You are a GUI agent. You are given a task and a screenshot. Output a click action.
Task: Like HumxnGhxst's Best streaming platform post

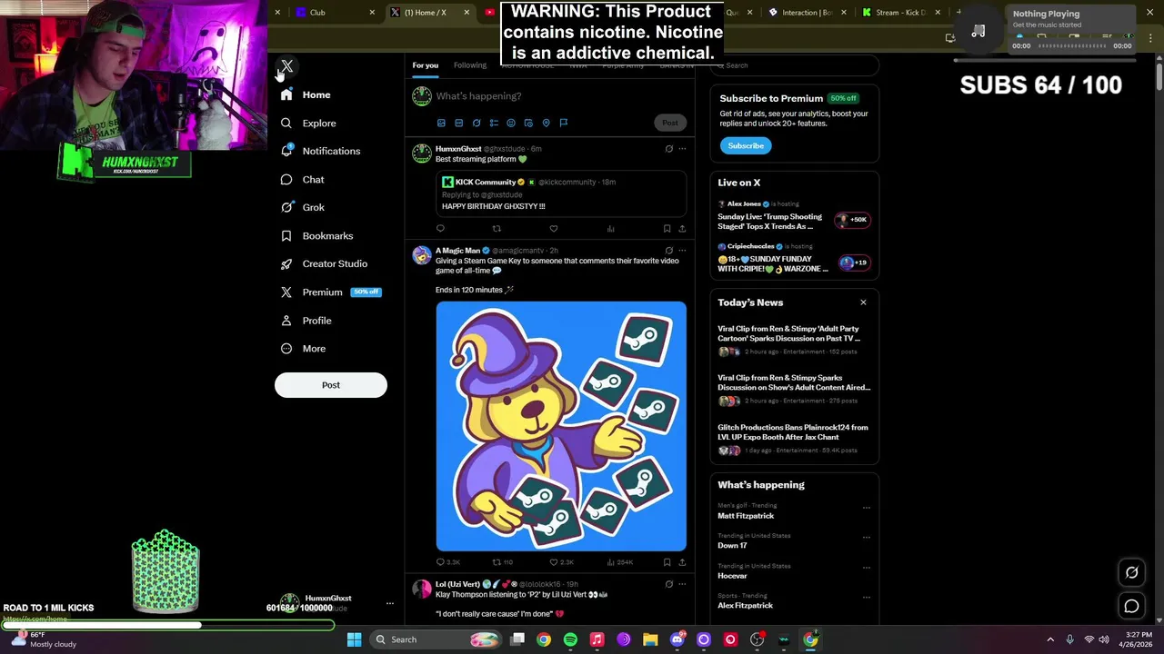553,229
